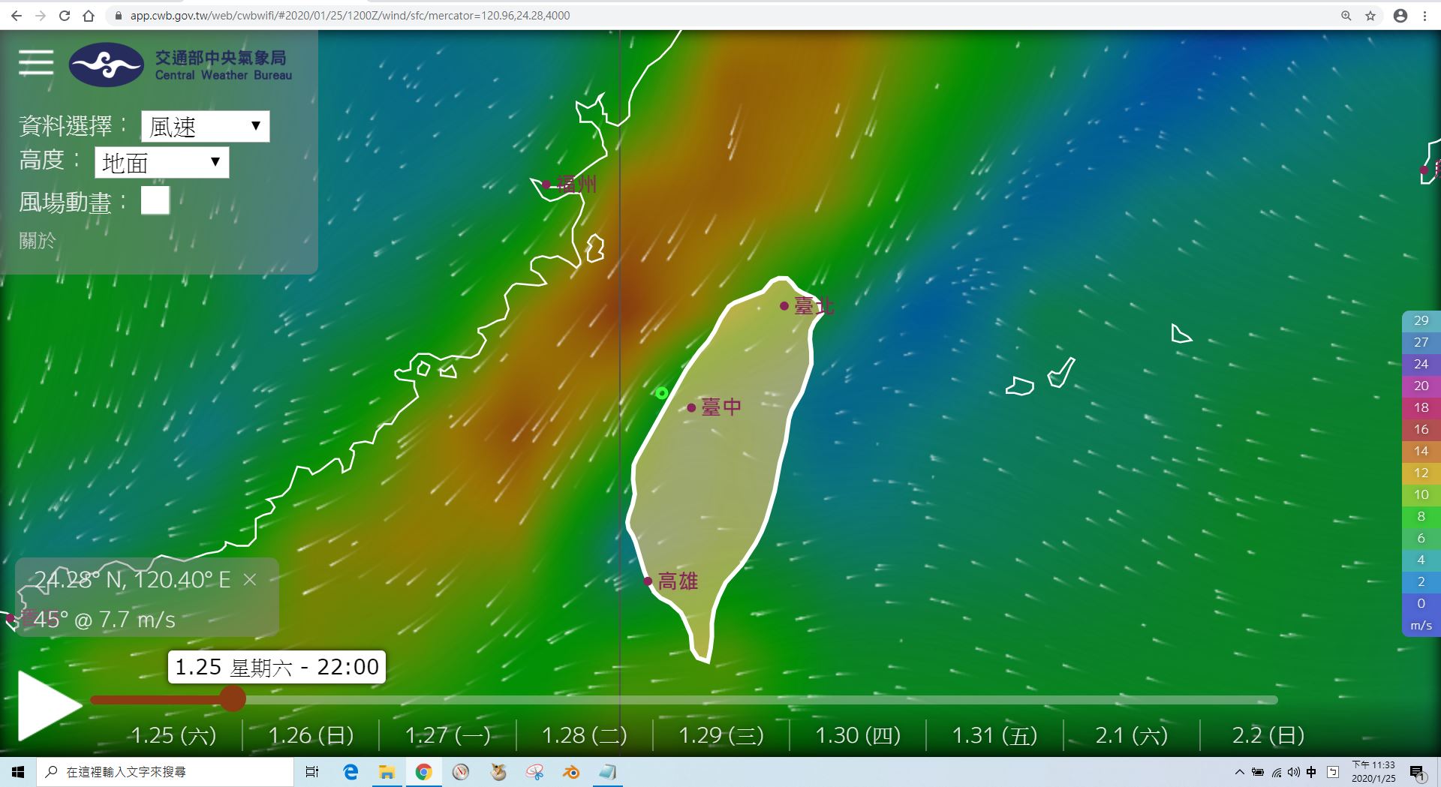Open the Chrome profile icon

click(1400, 15)
